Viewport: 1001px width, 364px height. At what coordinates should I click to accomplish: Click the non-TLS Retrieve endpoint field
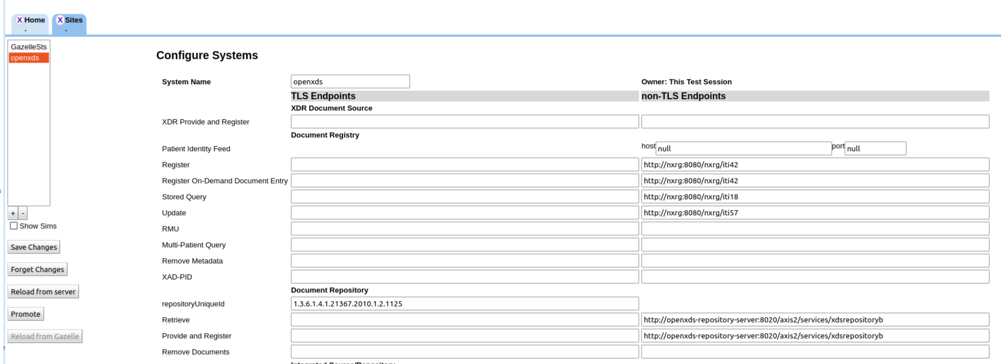[x=815, y=320]
